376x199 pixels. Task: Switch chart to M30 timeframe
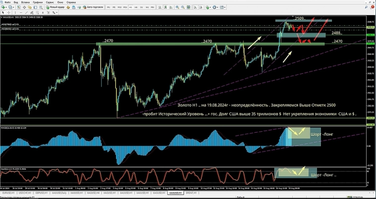click(125, 7)
